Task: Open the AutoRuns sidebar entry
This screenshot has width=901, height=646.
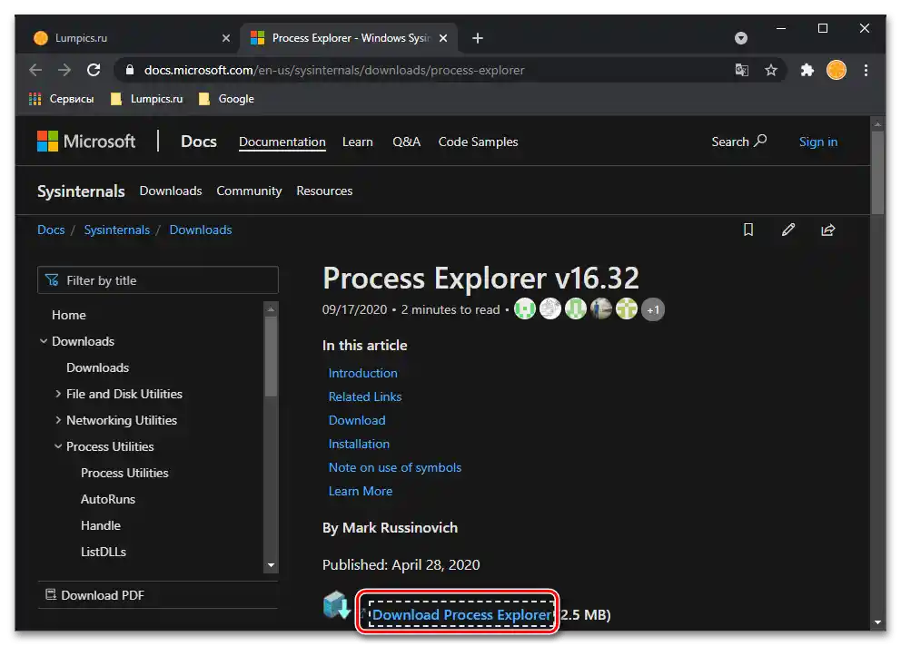Action: click(107, 499)
